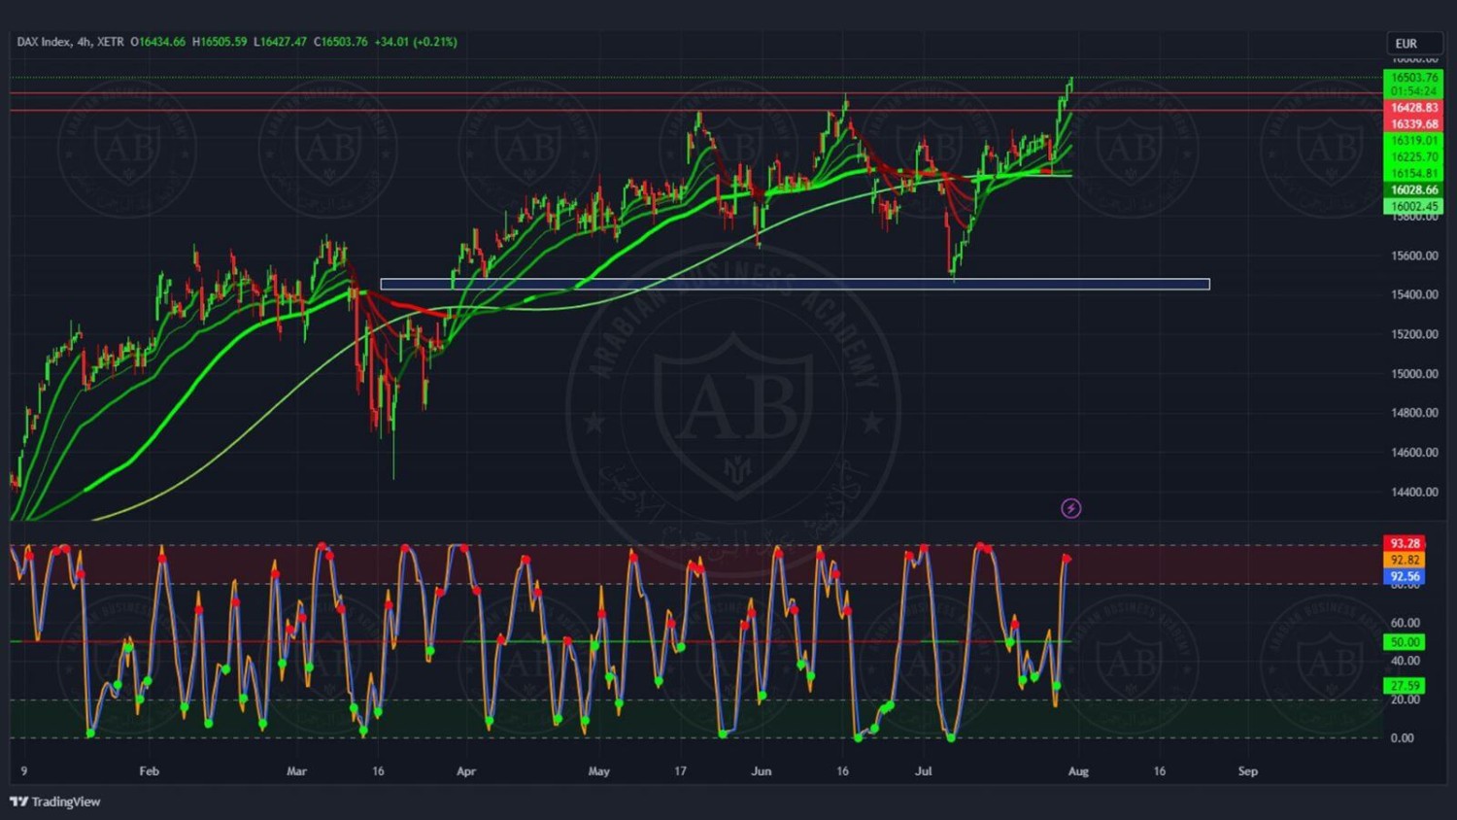Click the 17 date label after May
The width and height of the screenshot is (1457, 820).
click(x=680, y=771)
